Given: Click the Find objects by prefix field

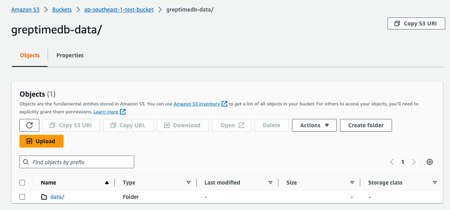Looking at the screenshot, I should (x=81, y=162).
